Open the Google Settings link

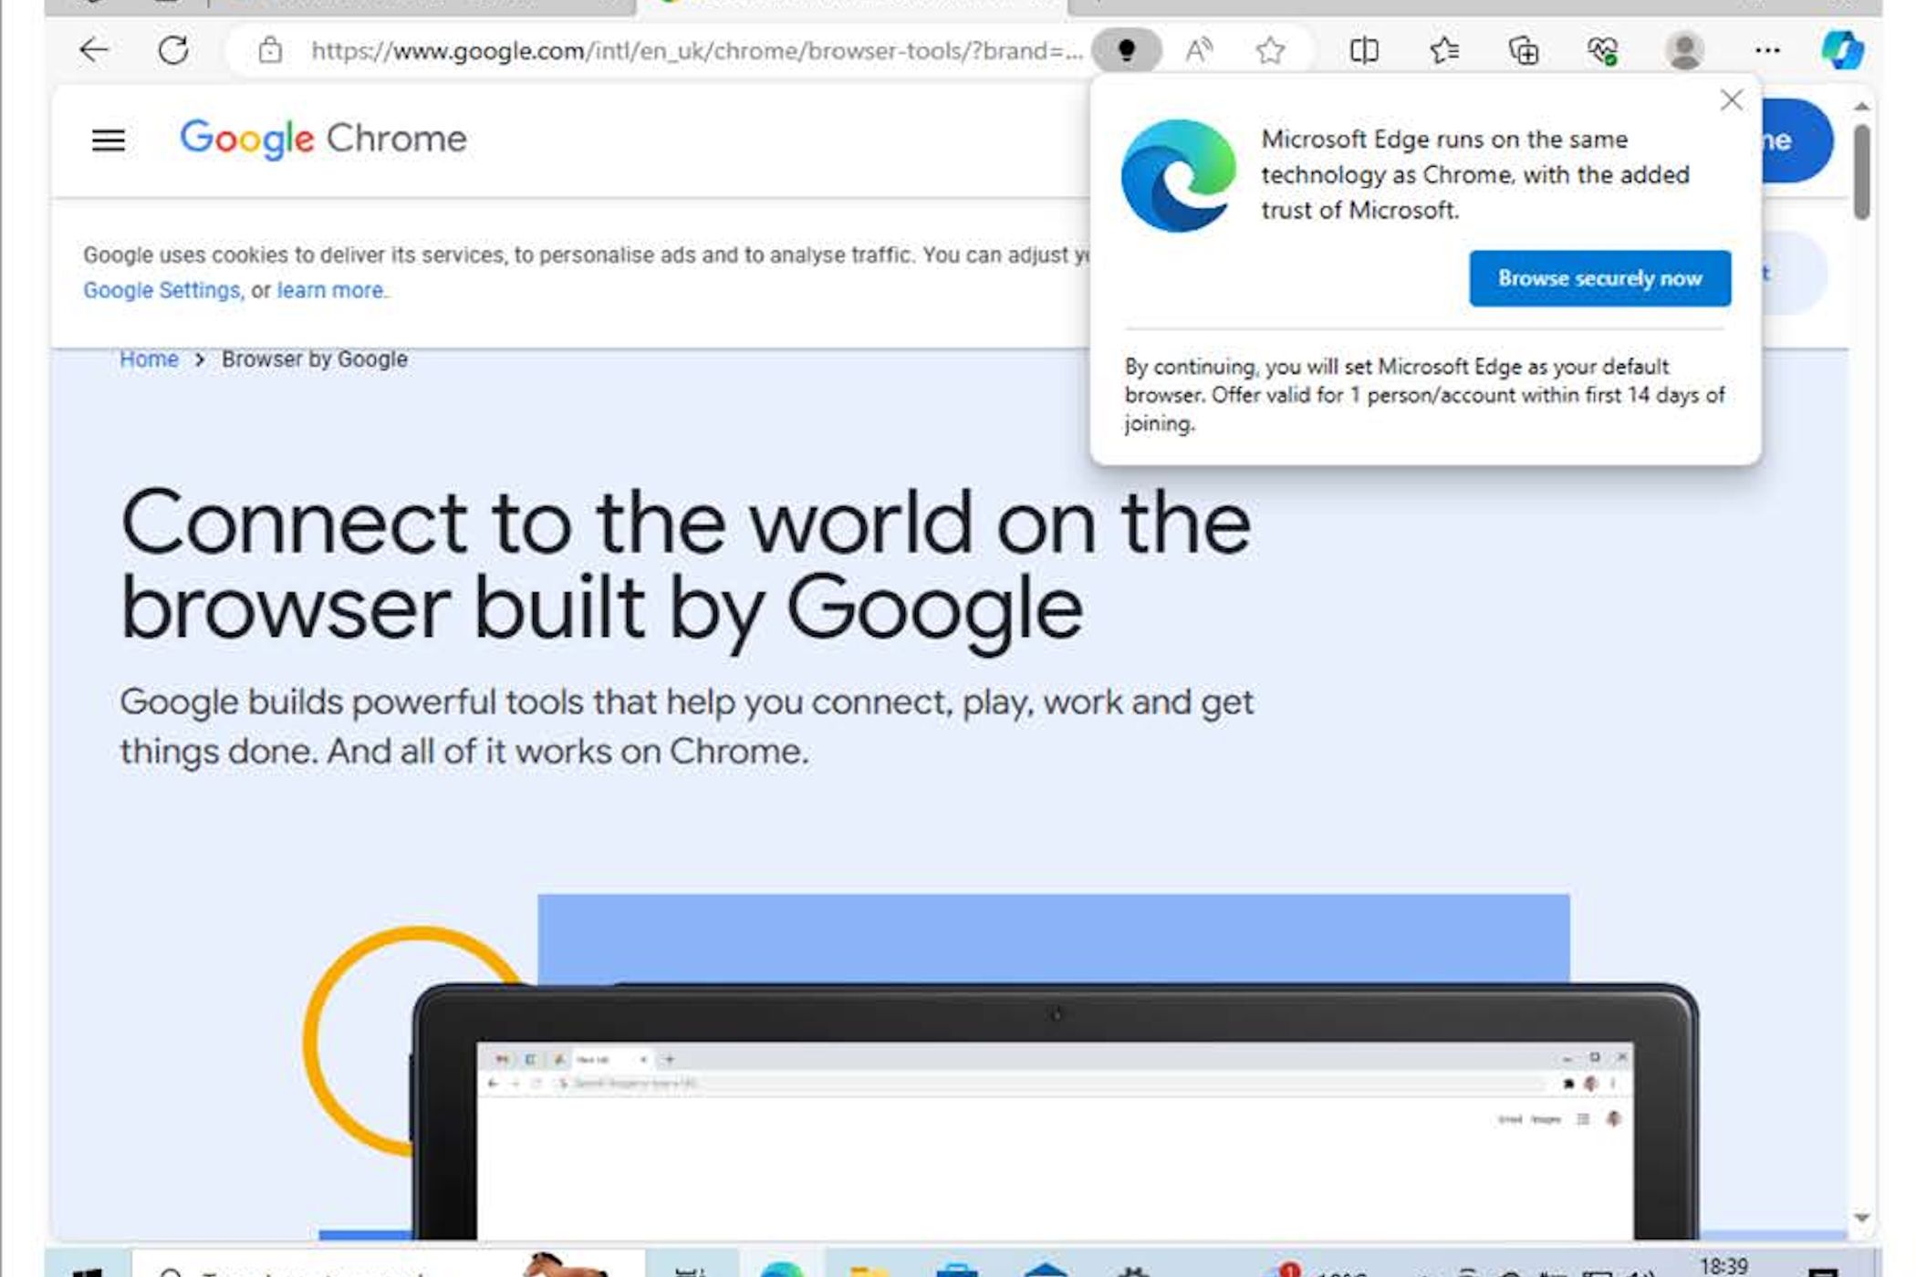click(x=161, y=290)
